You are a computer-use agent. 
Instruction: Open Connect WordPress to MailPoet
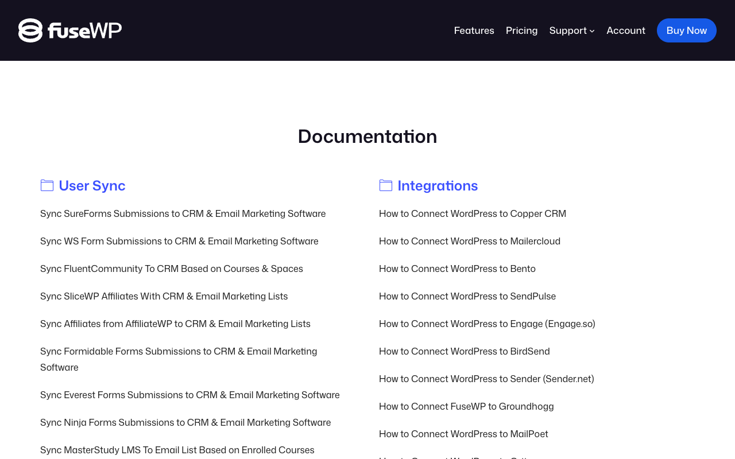(463, 434)
